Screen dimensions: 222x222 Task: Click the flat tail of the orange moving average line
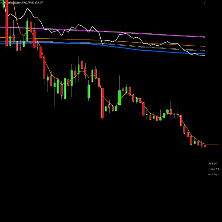[212, 144]
